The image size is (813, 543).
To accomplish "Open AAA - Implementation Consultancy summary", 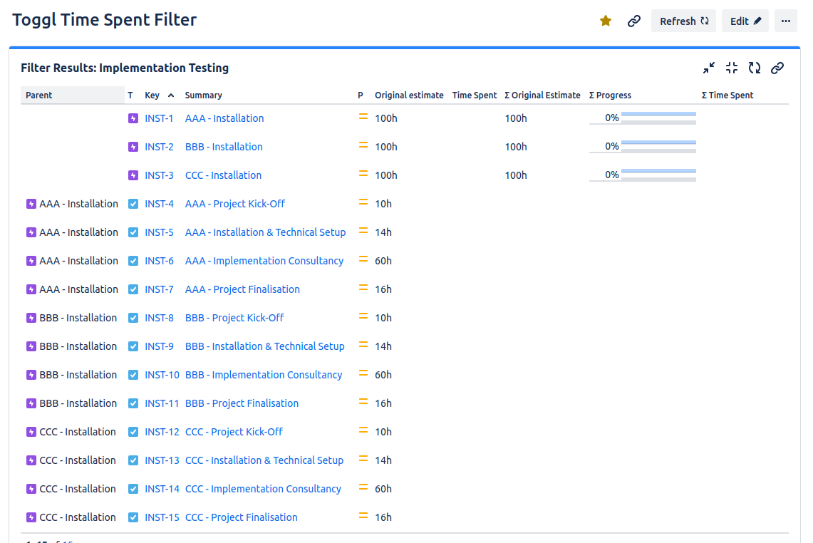I will click(264, 261).
